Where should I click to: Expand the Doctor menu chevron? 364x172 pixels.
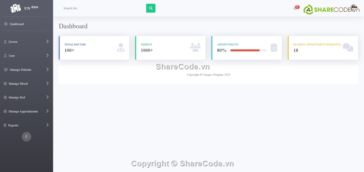48,42
